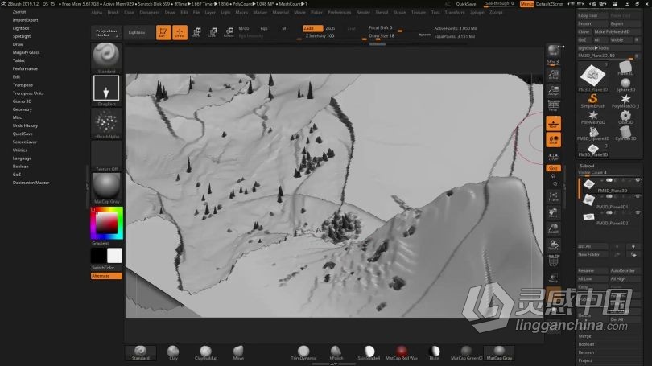Click the AAHalf zoom icon

[x=553, y=90]
